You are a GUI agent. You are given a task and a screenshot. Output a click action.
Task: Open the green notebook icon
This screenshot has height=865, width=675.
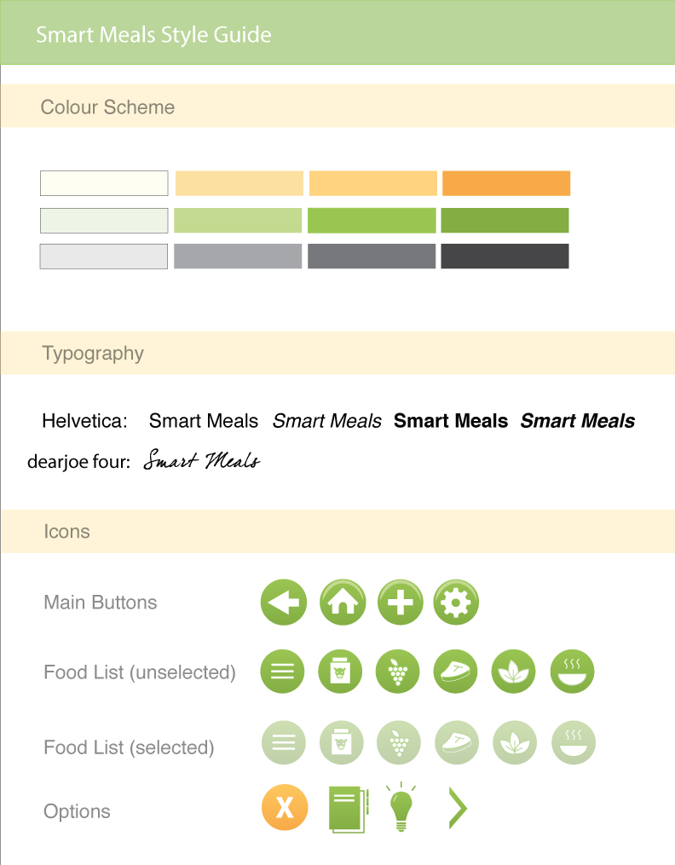coord(348,809)
